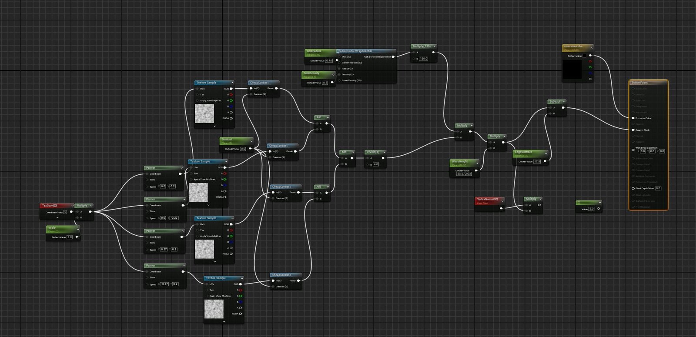Click the VertexNormalWS output pin

(502, 208)
